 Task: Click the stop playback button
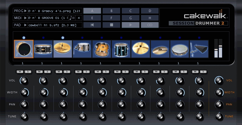click(111, 25)
